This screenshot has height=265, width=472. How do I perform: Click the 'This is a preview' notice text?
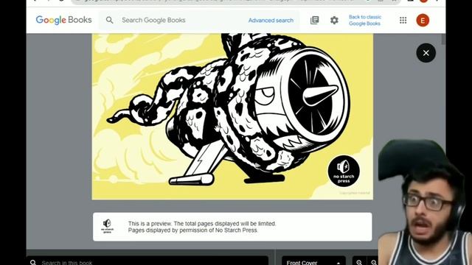pyautogui.click(x=202, y=227)
